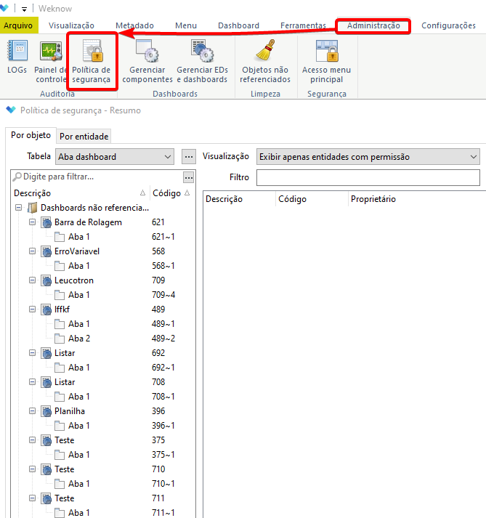Collapse the Teste 375 node
486x518 pixels.
33,440
